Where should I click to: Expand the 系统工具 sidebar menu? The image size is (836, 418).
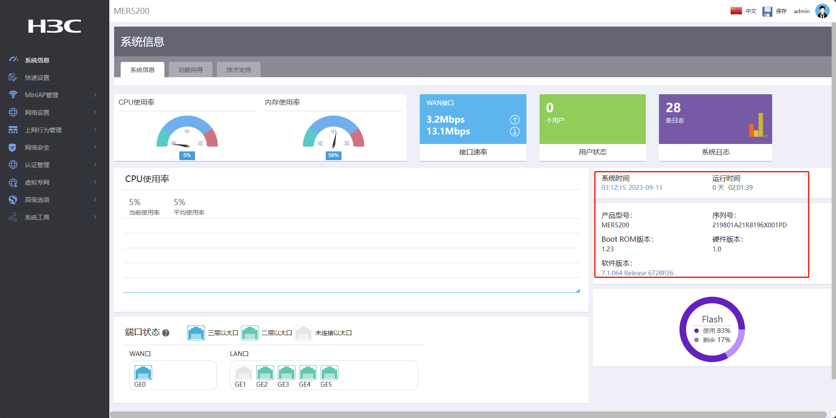54,217
